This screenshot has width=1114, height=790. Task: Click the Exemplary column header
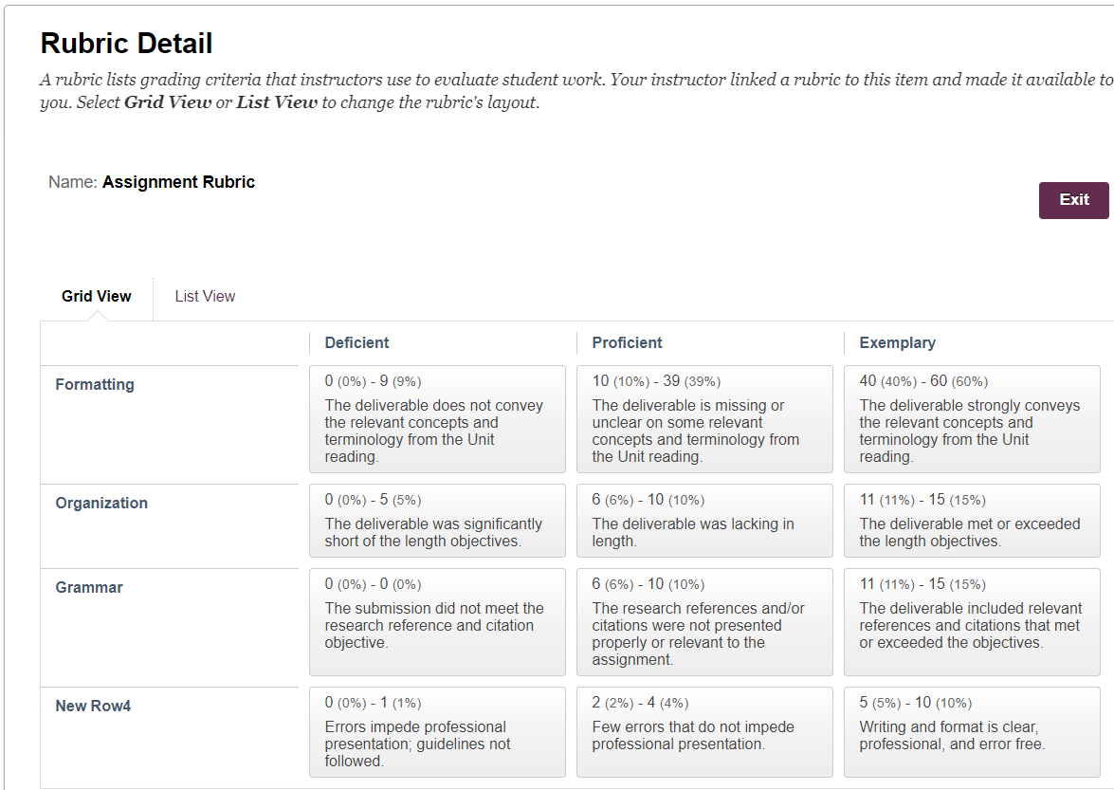coord(897,343)
